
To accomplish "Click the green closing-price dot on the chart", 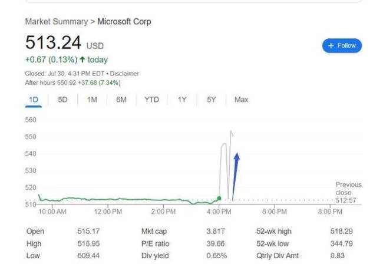I will pyautogui.click(x=219, y=199).
